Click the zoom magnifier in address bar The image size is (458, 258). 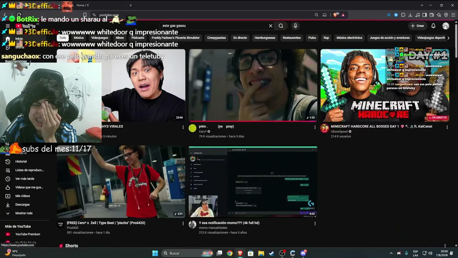pyautogui.click(x=316, y=15)
